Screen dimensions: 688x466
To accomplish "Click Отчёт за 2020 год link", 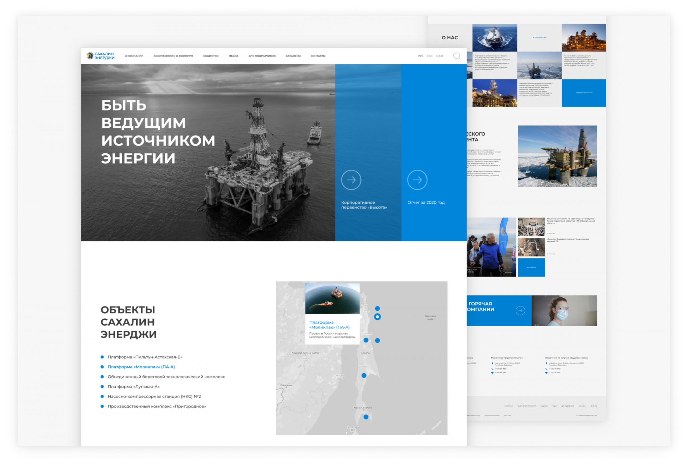I will coord(426,202).
